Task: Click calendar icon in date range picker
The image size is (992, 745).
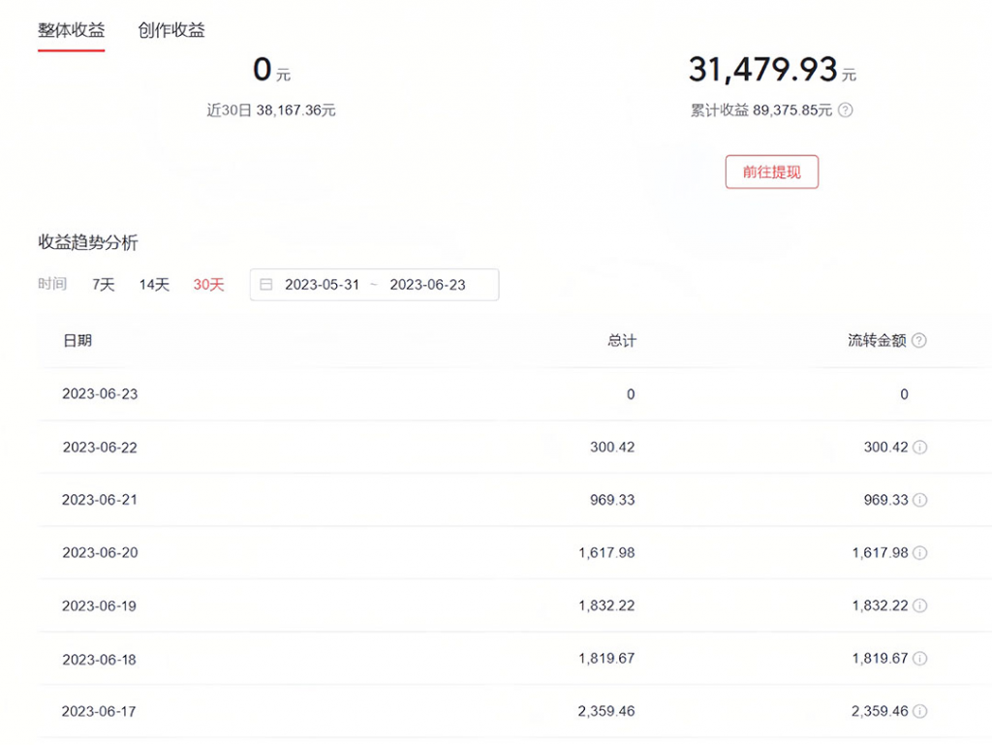Action: (x=266, y=285)
